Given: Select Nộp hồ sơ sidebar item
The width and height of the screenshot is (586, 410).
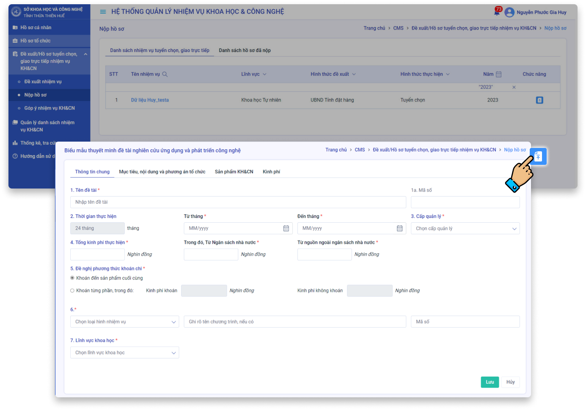Looking at the screenshot, I should 36,95.
